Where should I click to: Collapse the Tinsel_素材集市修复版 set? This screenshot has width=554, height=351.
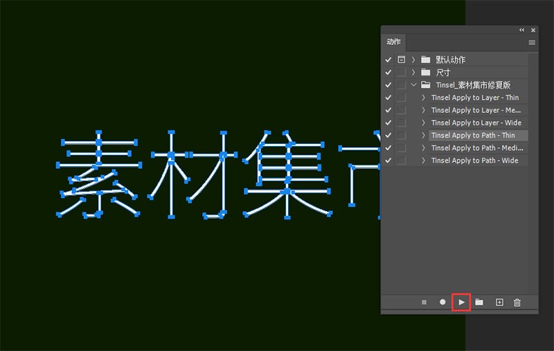coord(413,85)
